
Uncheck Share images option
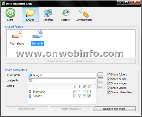point(109,83)
